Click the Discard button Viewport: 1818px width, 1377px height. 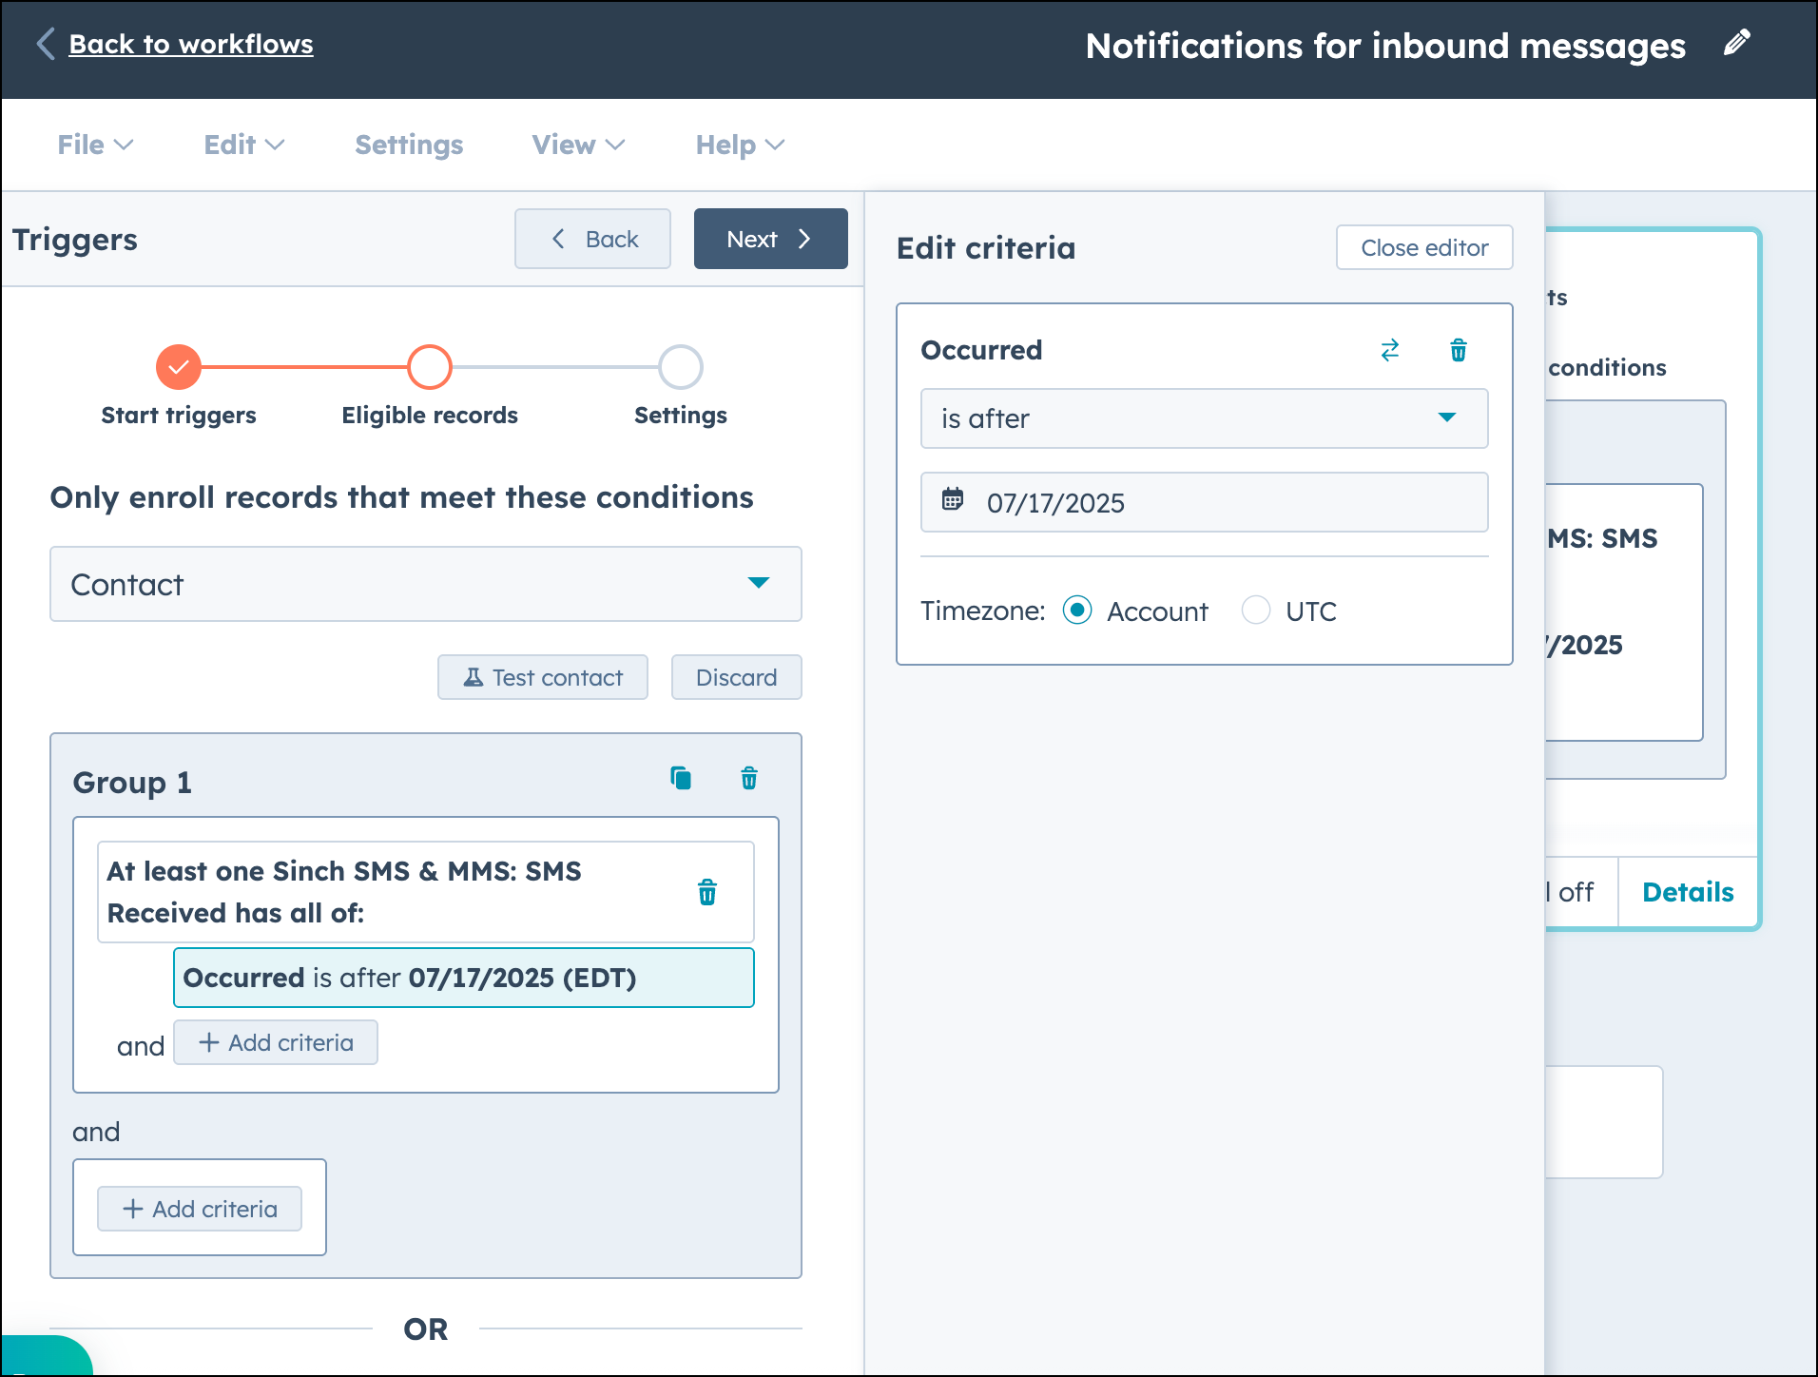[737, 677]
